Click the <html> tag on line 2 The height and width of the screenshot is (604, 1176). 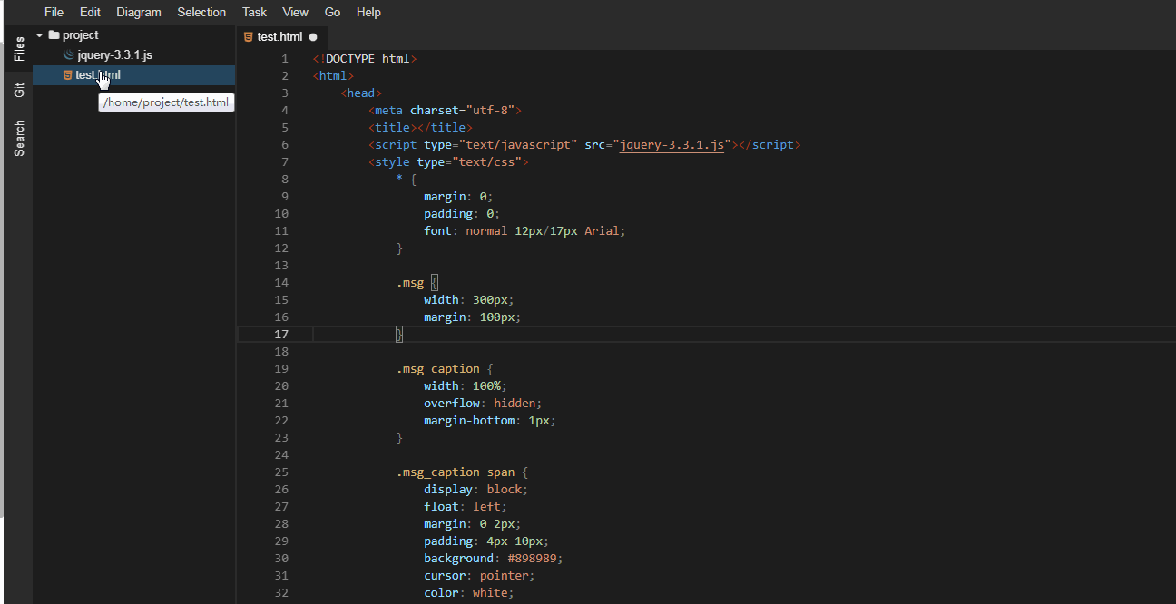pyautogui.click(x=333, y=76)
